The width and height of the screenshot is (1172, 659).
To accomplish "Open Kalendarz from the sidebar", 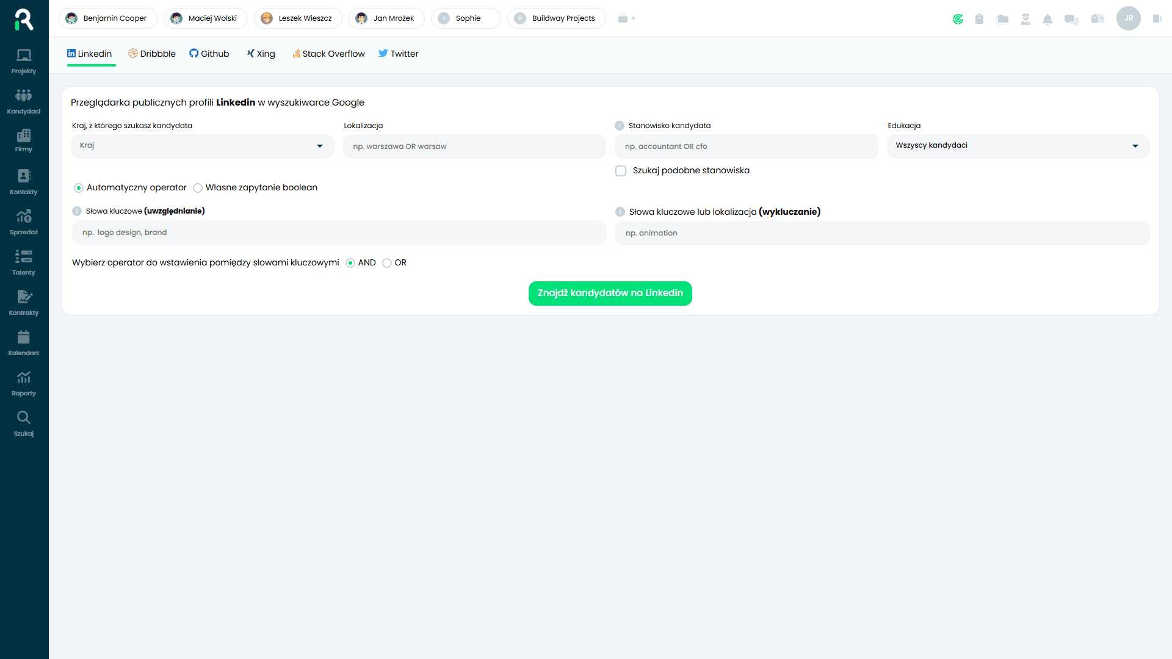I will click(x=24, y=343).
